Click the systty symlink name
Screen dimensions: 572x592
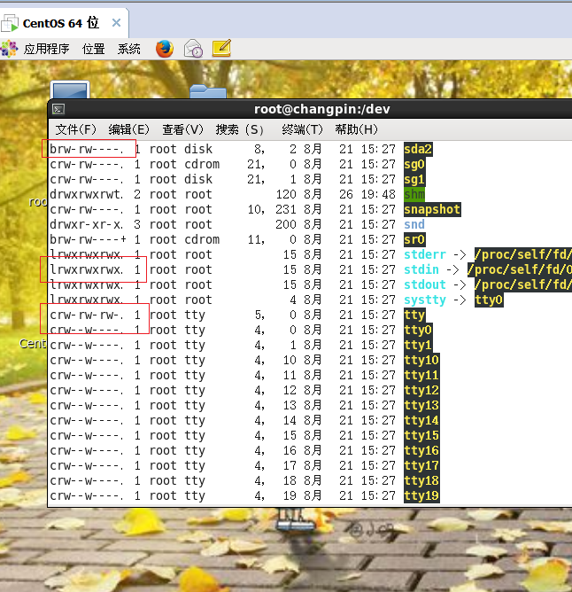pos(425,300)
